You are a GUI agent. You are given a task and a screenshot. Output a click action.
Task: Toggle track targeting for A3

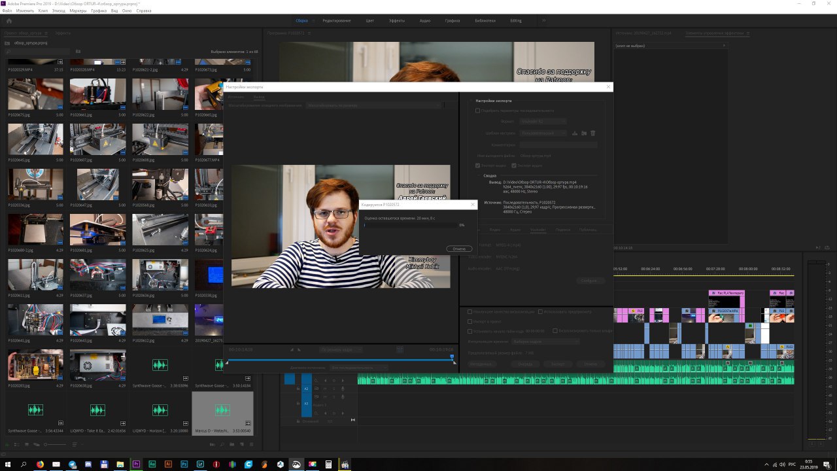[x=306, y=404]
